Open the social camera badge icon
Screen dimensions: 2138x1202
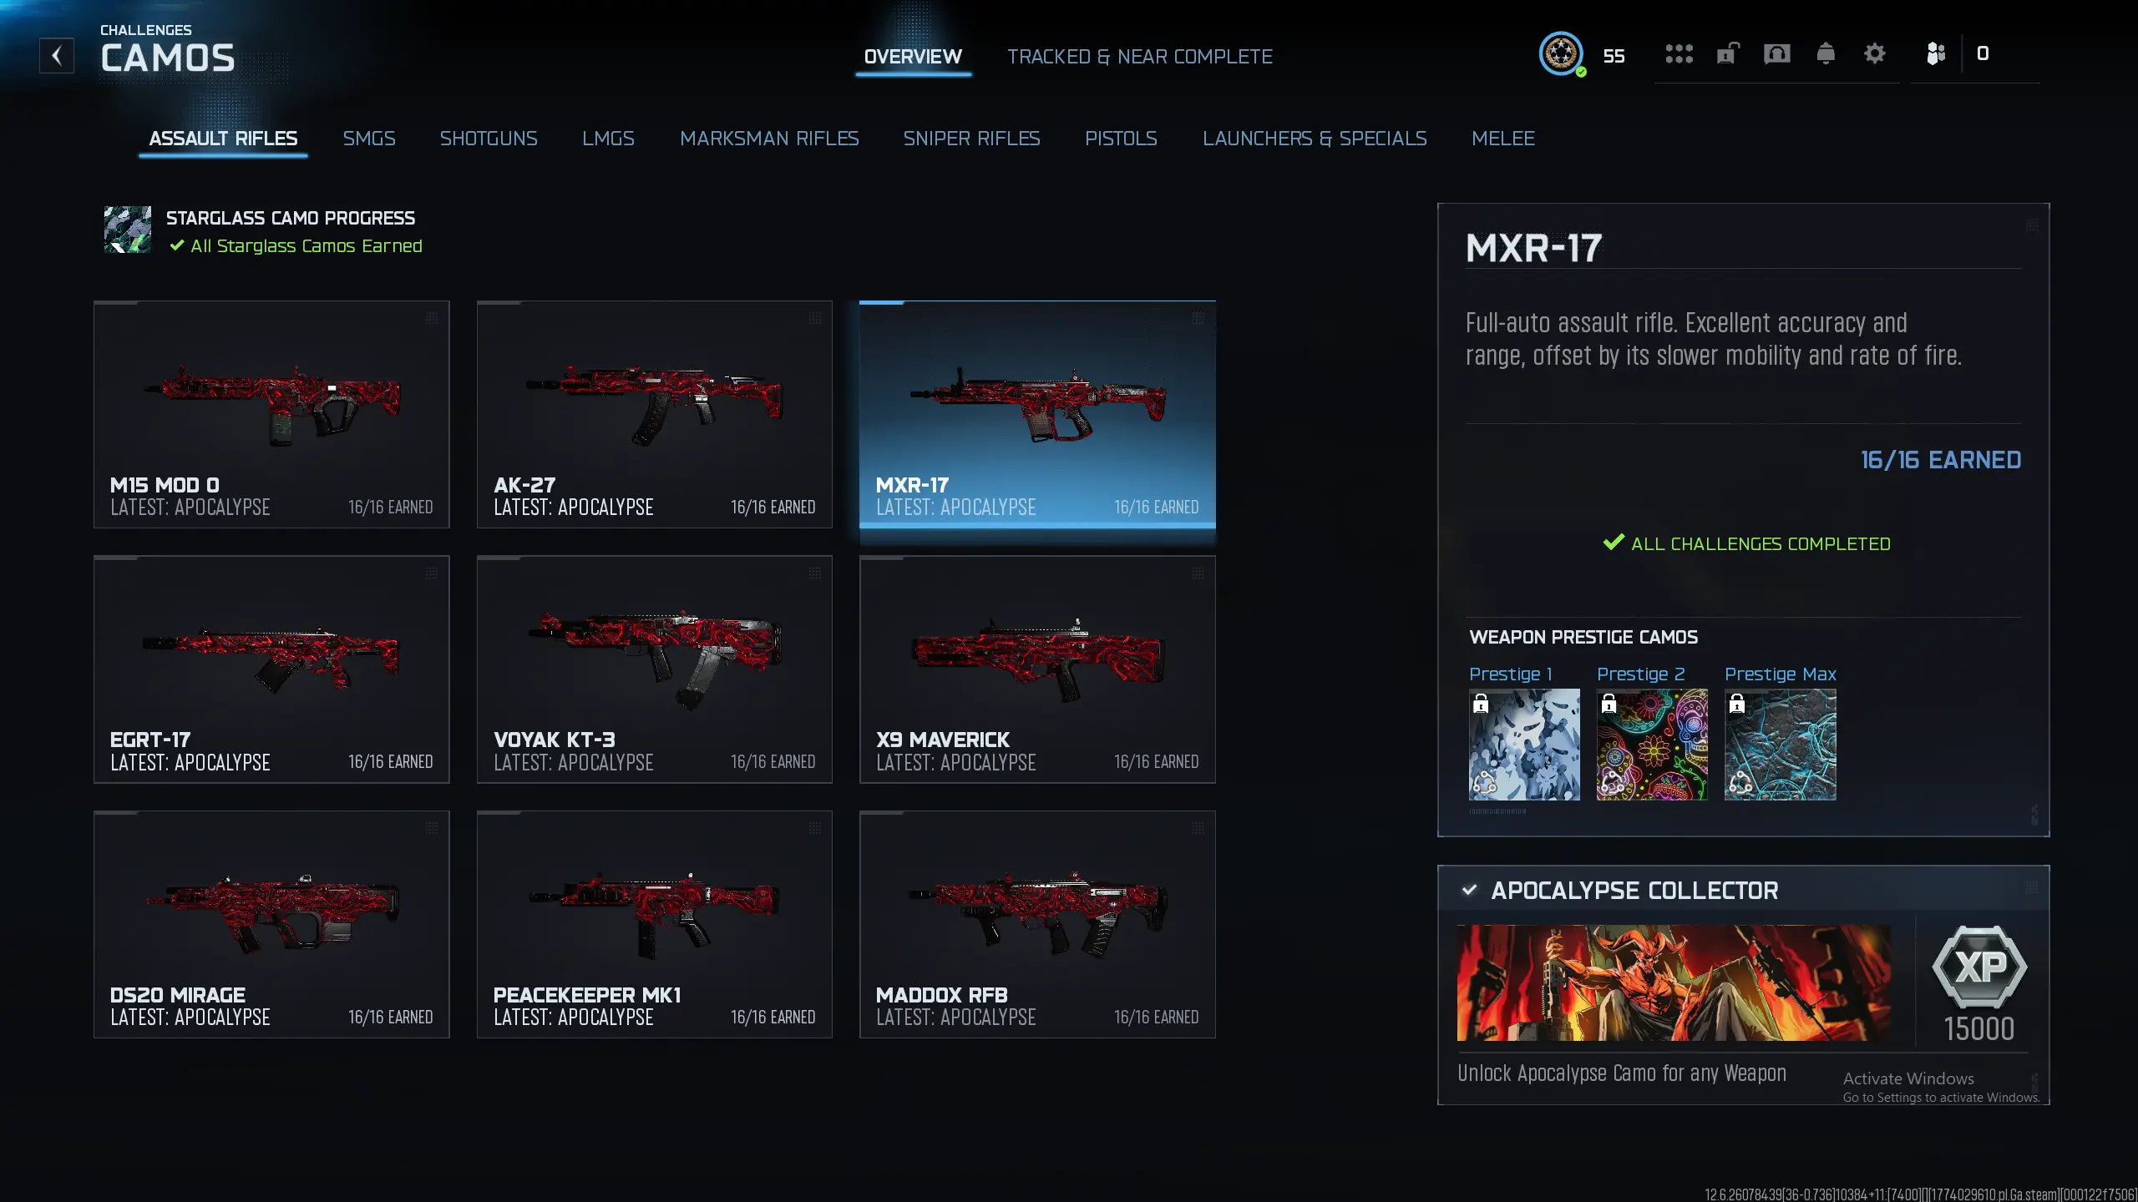pyautogui.click(x=1776, y=54)
